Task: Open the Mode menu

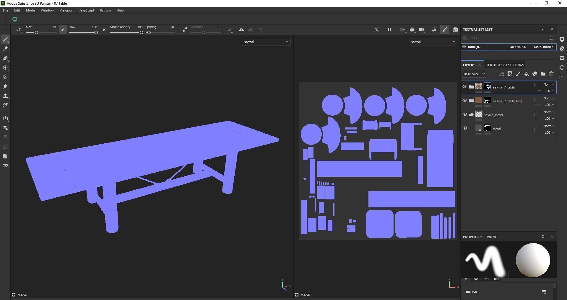Action: pyautogui.click(x=30, y=10)
